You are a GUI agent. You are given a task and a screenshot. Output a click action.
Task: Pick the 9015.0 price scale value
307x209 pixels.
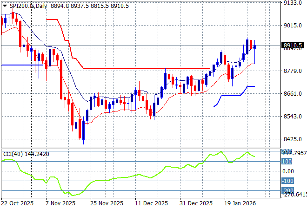(293, 25)
